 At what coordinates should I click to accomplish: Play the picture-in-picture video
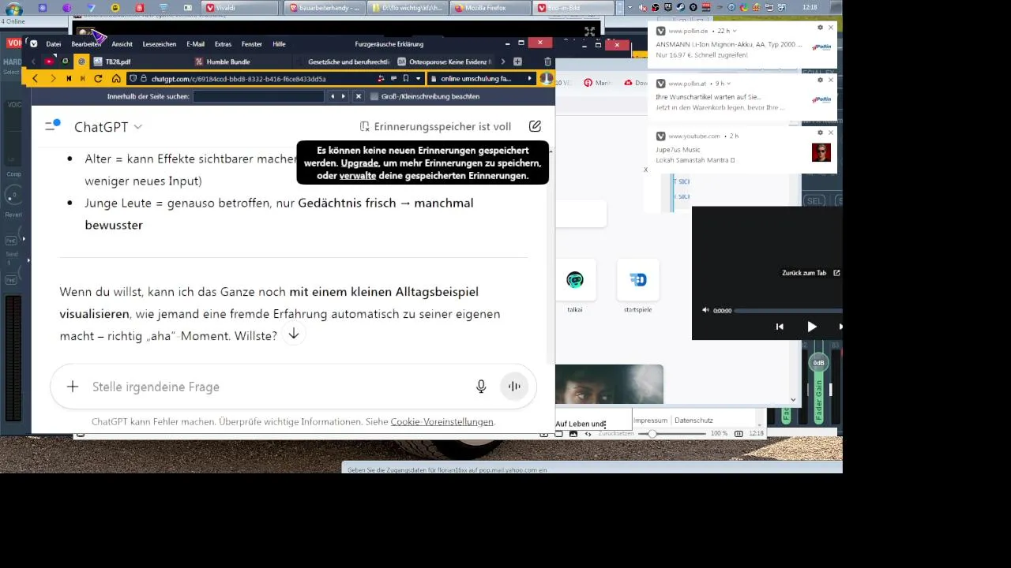coord(811,327)
